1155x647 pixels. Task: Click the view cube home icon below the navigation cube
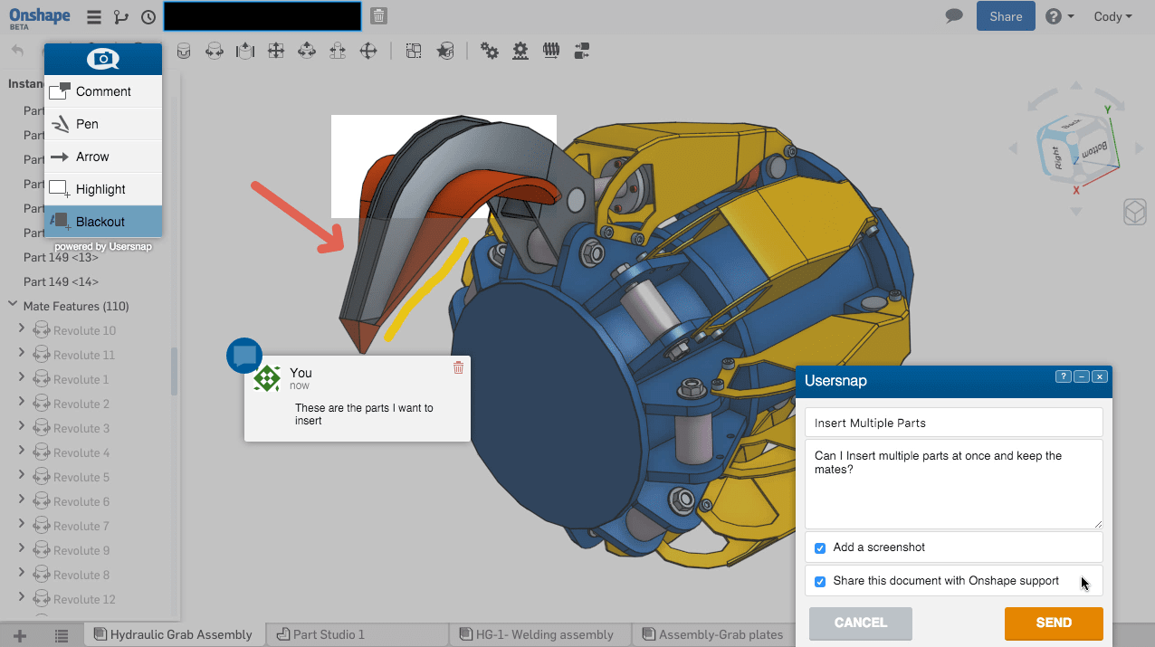point(1134,212)
